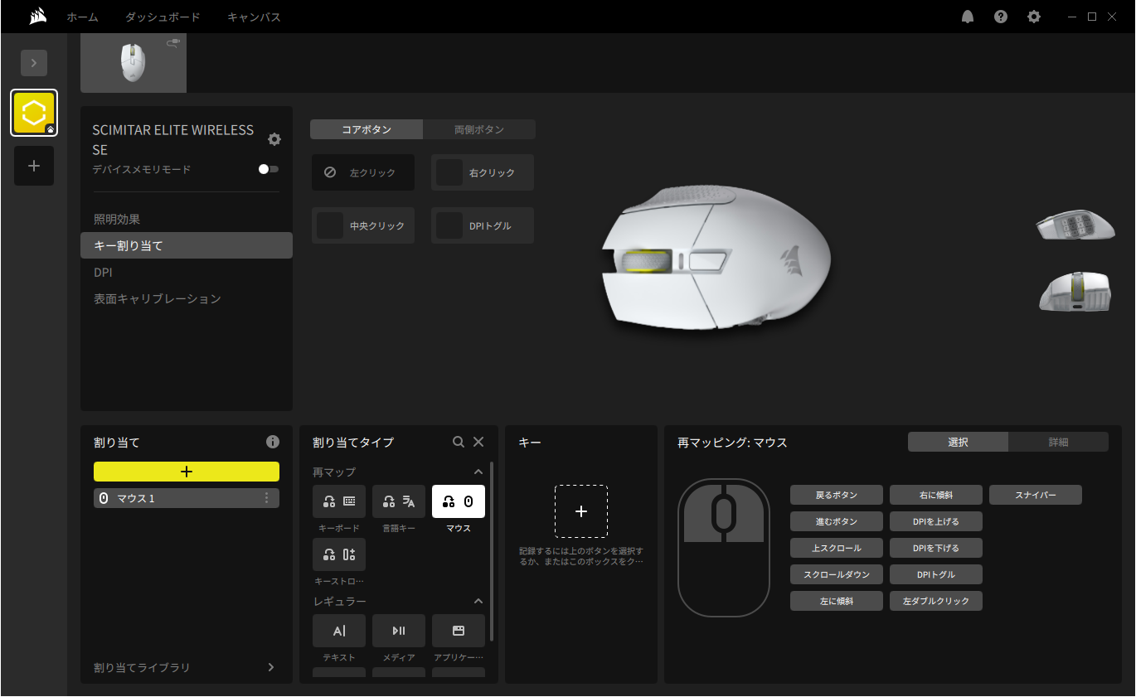The width and height of the screenshot is (1136, 697).
Task: Open device settings gear beside SCIMITAR ELITE
Action: [x=274, y=139]
